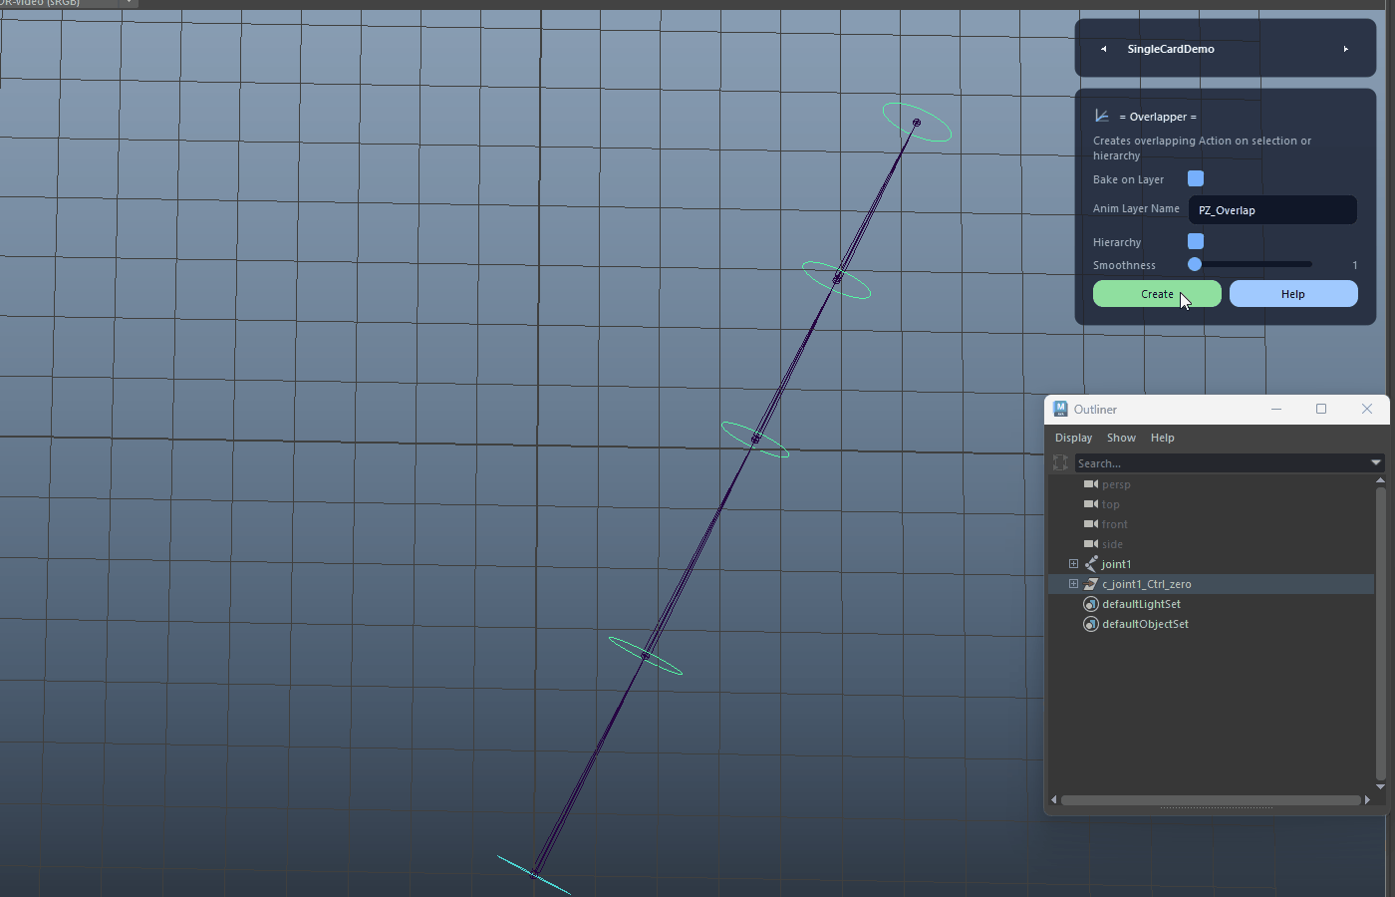Image resolution: width=1395 pixels, height=897 pixels.
Task: Click the Outliner horizontal scrollbar
Action: (1211, 799)
